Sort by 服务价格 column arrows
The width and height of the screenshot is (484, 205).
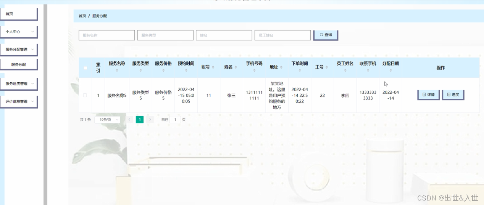(x=163, y=70)
